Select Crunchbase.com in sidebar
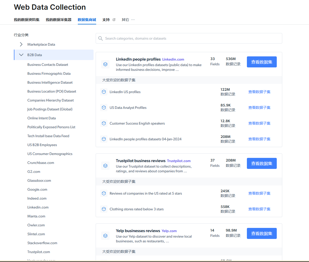Viewport: 309px width, 262px height. tap(41, 163)
